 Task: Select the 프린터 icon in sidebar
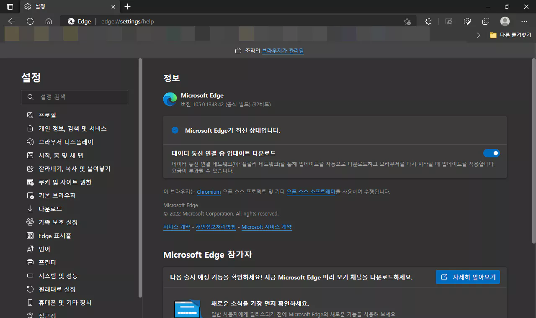coord(30,262)
